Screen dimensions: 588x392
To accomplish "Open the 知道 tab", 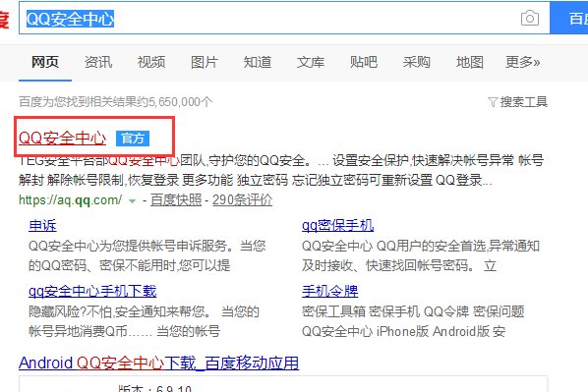I will (258, 62).
